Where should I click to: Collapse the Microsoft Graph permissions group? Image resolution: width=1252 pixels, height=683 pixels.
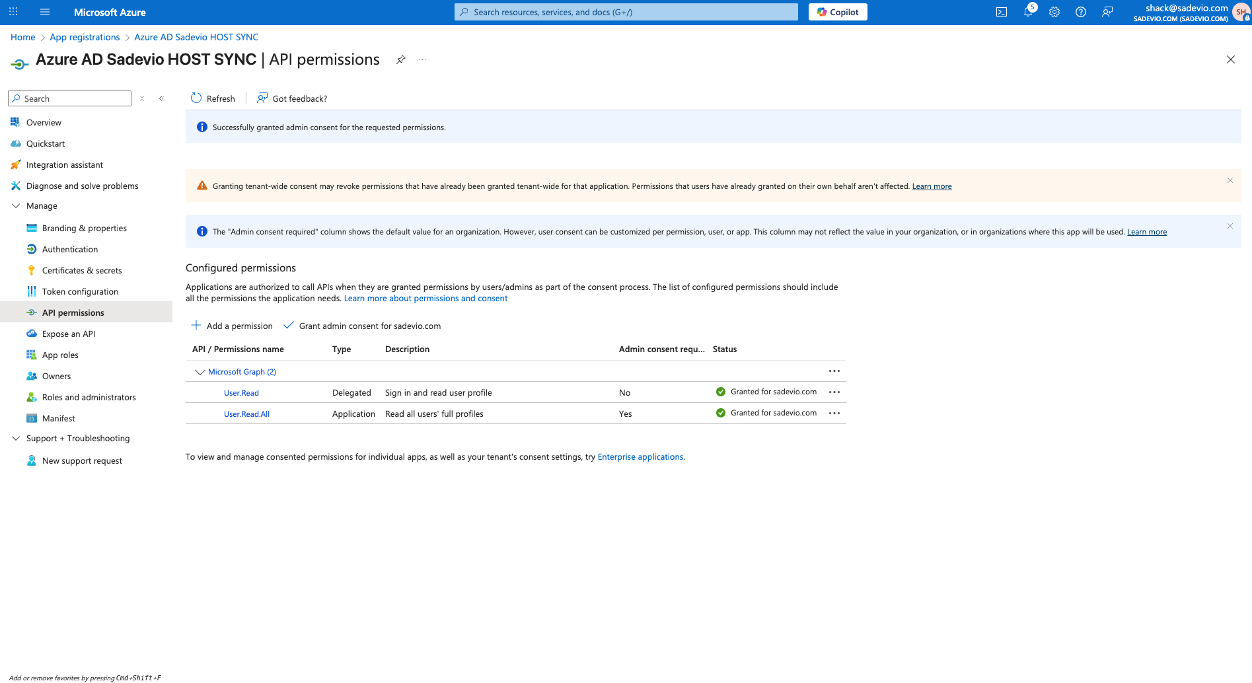200,372
